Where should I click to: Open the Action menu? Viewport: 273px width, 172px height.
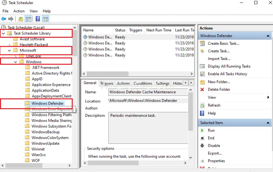tap(19, 11)
